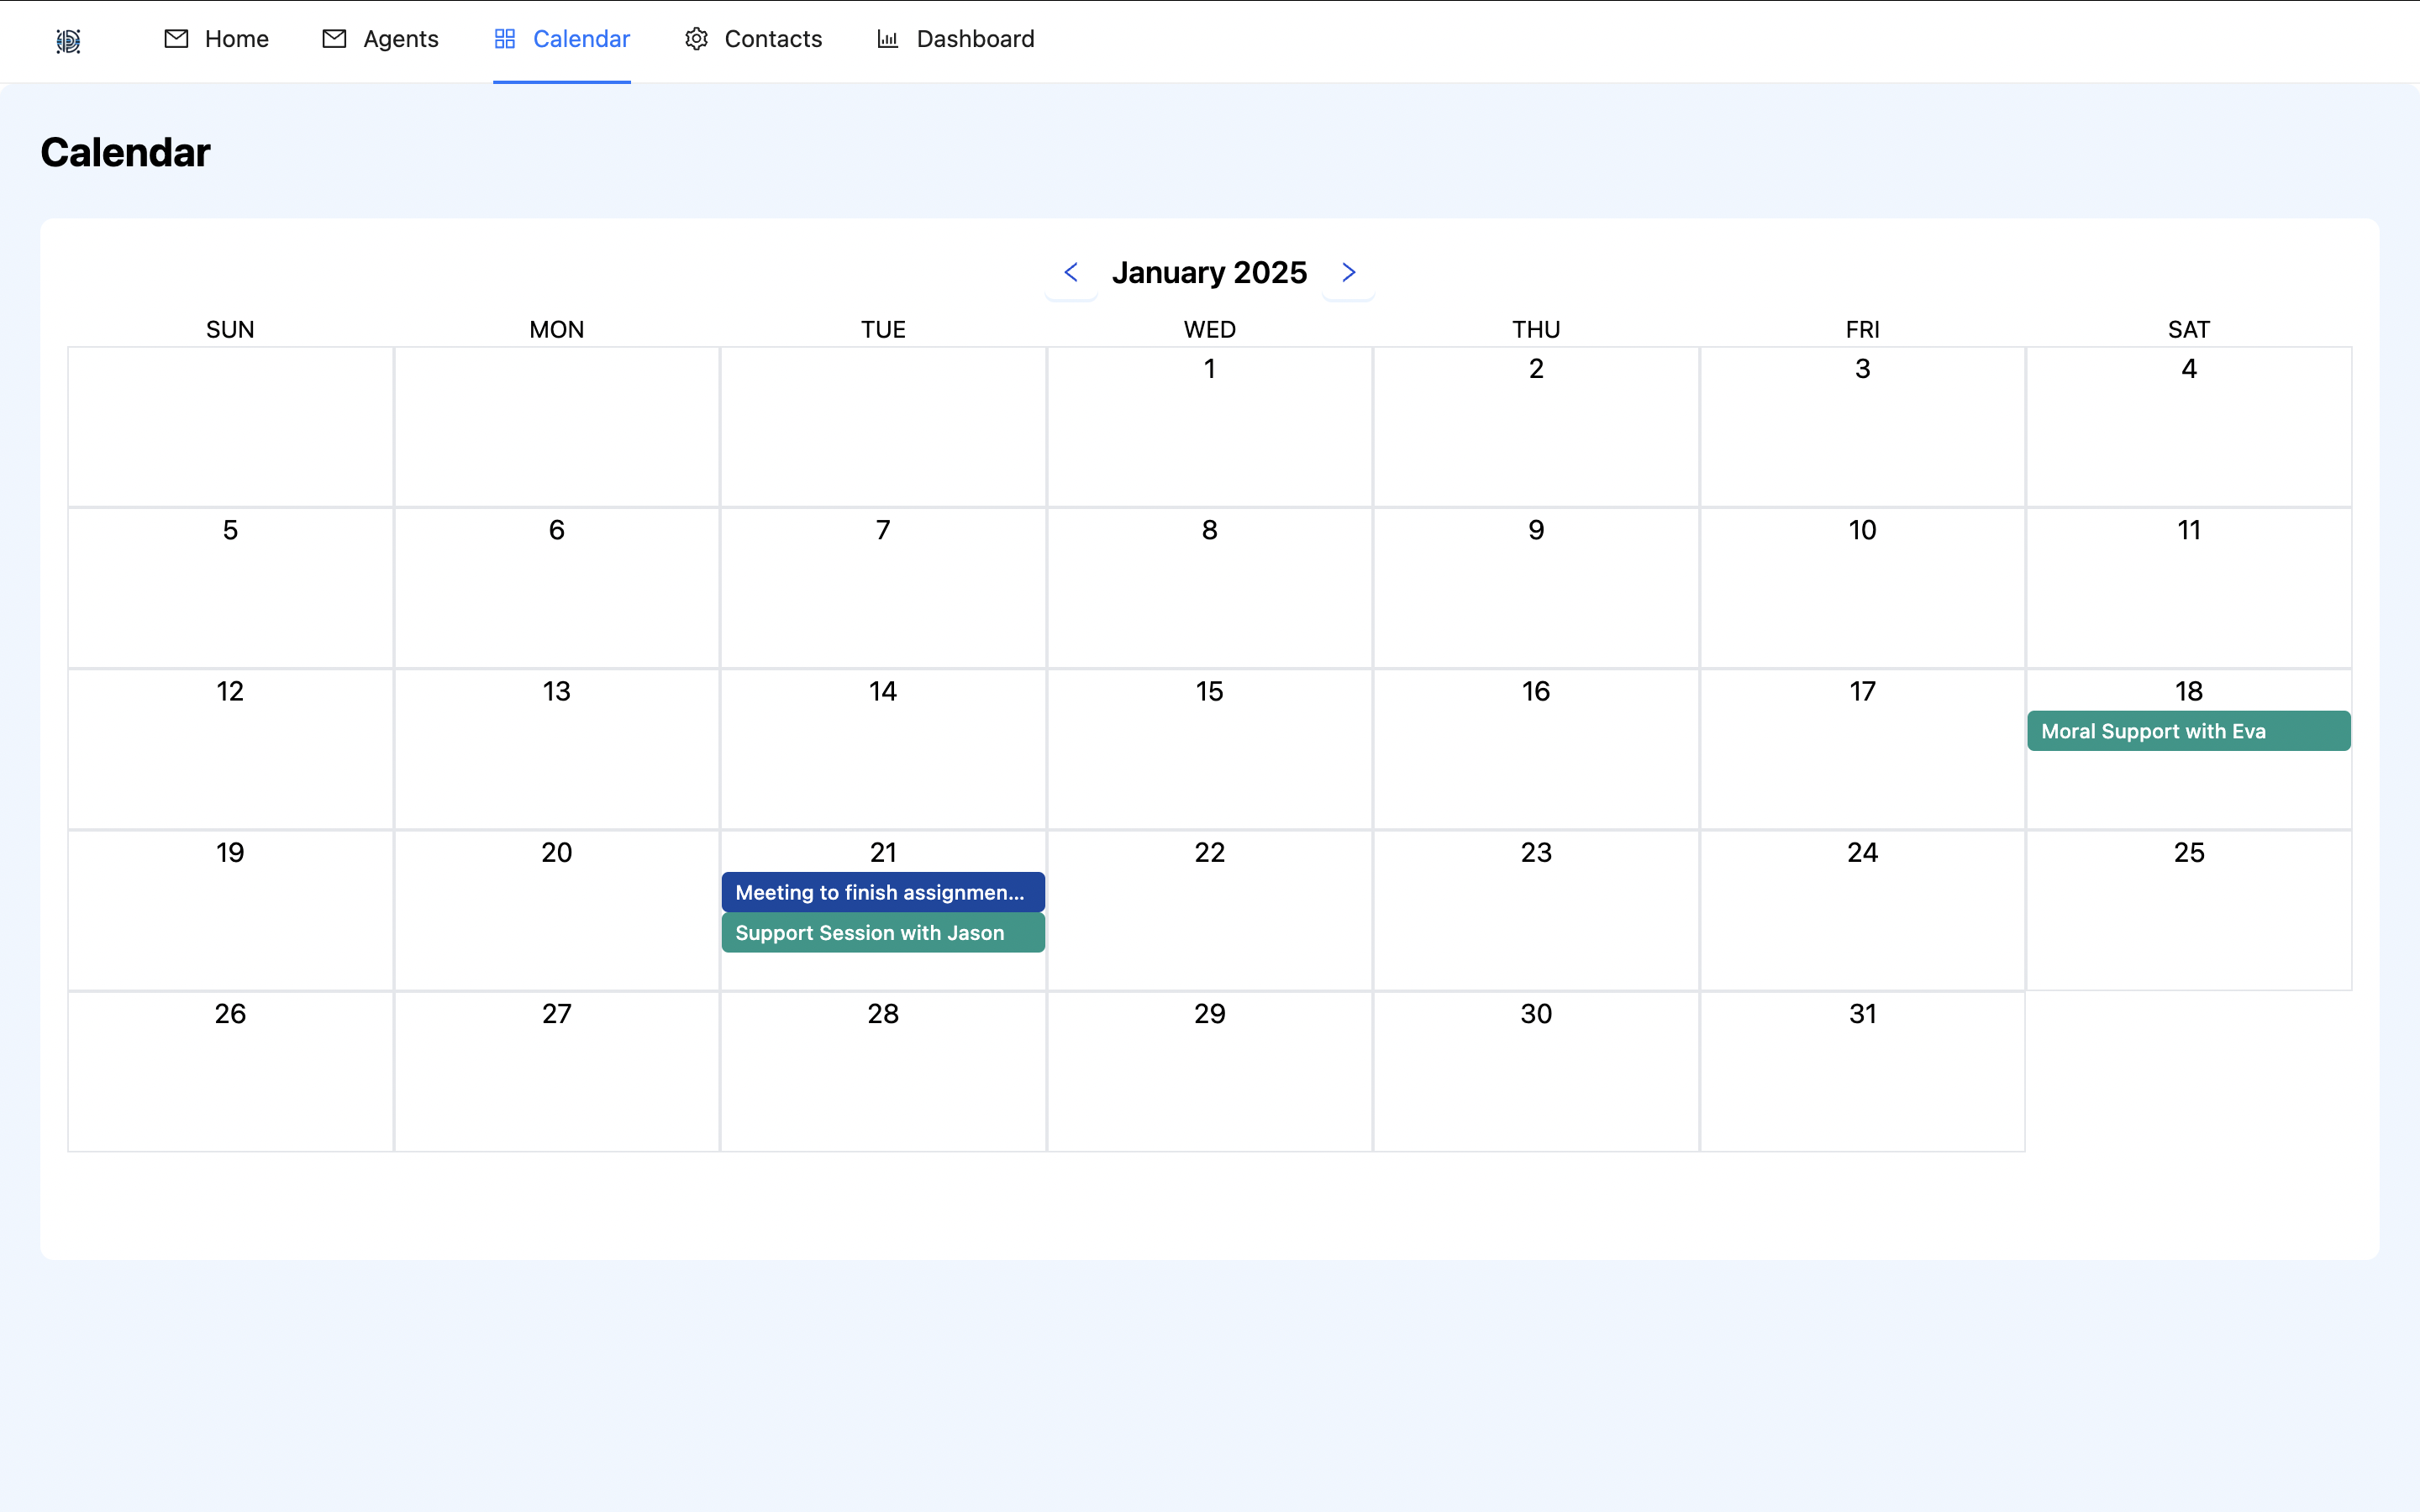Select January 25 day cell

2188,910
